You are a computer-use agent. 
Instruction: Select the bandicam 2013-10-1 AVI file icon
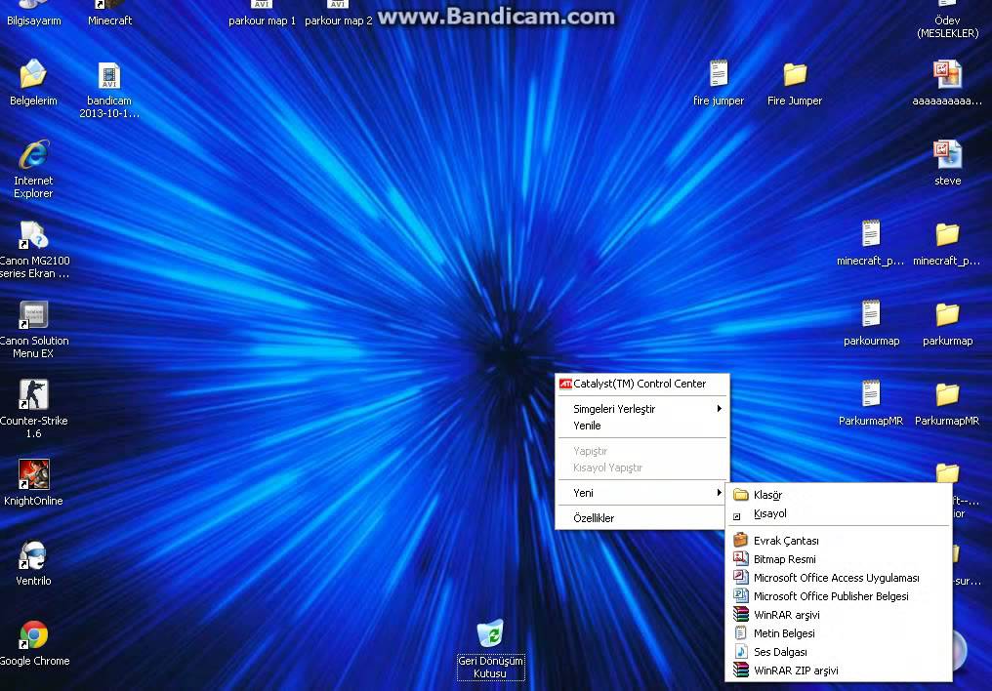[x=109, y=76]
